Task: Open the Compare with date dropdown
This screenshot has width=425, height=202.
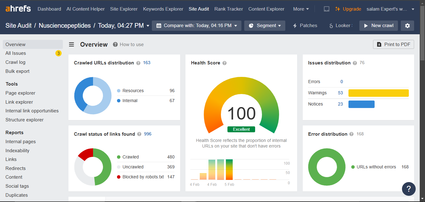Action: coord(197,26)
